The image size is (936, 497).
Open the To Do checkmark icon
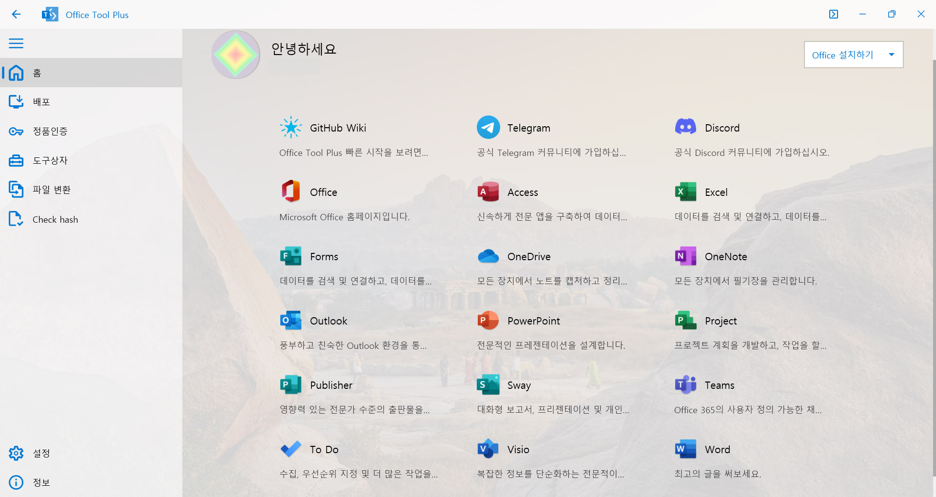point(291,449)
